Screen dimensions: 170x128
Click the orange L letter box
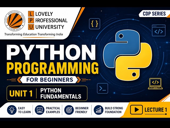[x=31, y=14]
